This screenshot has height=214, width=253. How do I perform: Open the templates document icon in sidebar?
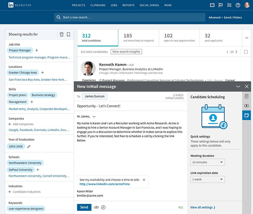(x=246, y=97)
